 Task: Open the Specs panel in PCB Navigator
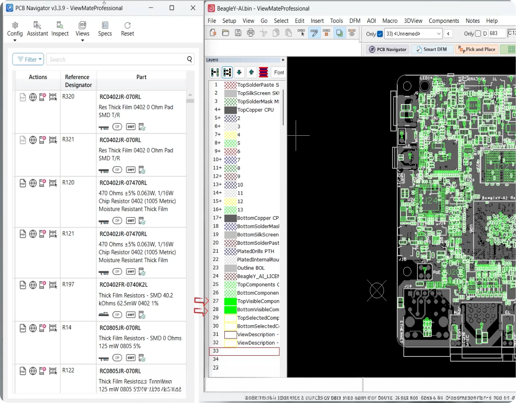105,29
